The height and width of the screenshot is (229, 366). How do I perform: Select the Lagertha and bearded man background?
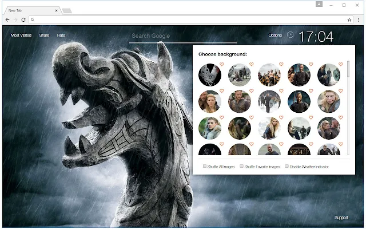(210, 102)
